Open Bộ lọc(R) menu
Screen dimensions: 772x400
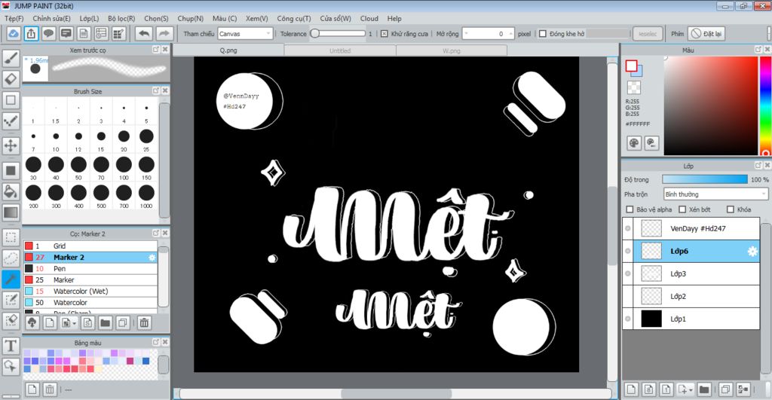click(x=121, y=18)
